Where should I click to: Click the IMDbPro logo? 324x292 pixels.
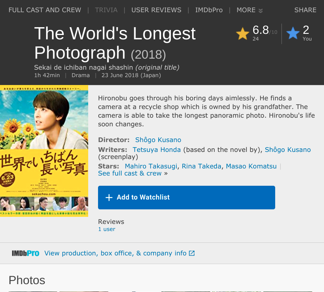pos(26,253)
